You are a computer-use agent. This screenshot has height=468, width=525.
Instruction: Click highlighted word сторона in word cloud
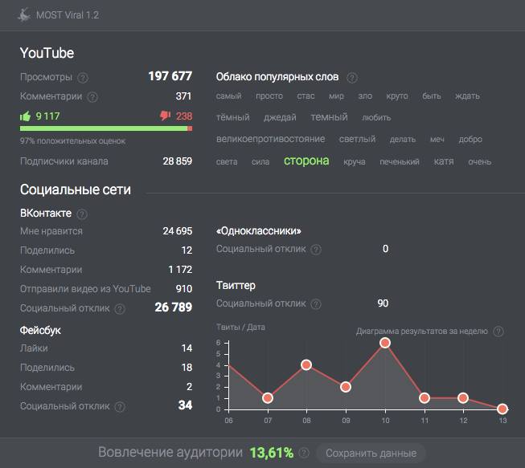pyautogui.click(x=306, y=161)
